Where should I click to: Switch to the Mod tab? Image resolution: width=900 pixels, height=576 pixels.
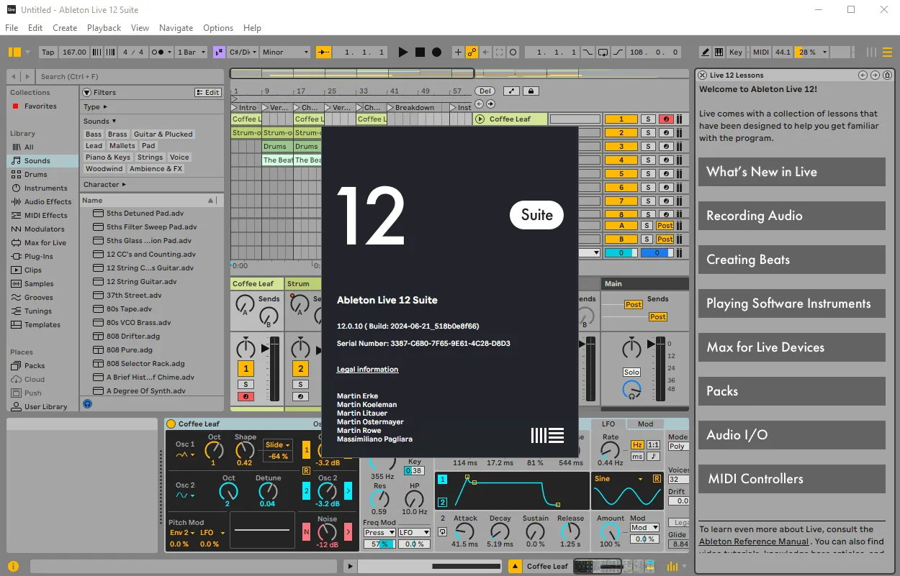click(x=645, y=424)
